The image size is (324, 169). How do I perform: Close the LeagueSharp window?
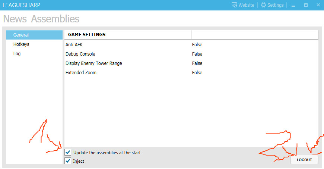click(318, 5)
